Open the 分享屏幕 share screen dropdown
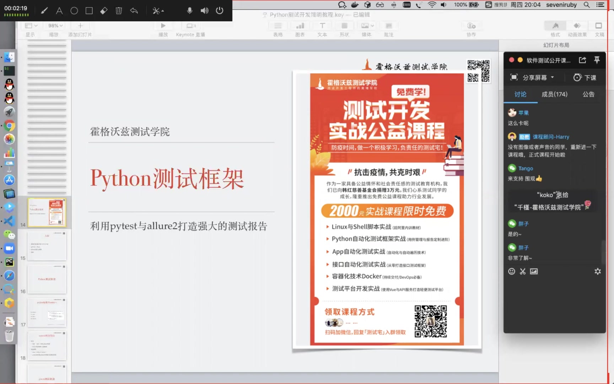 [532, 78]
